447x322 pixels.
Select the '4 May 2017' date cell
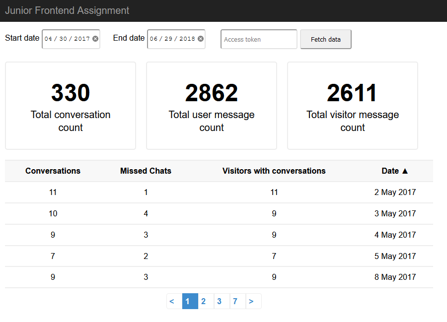(x=395, y=235)
